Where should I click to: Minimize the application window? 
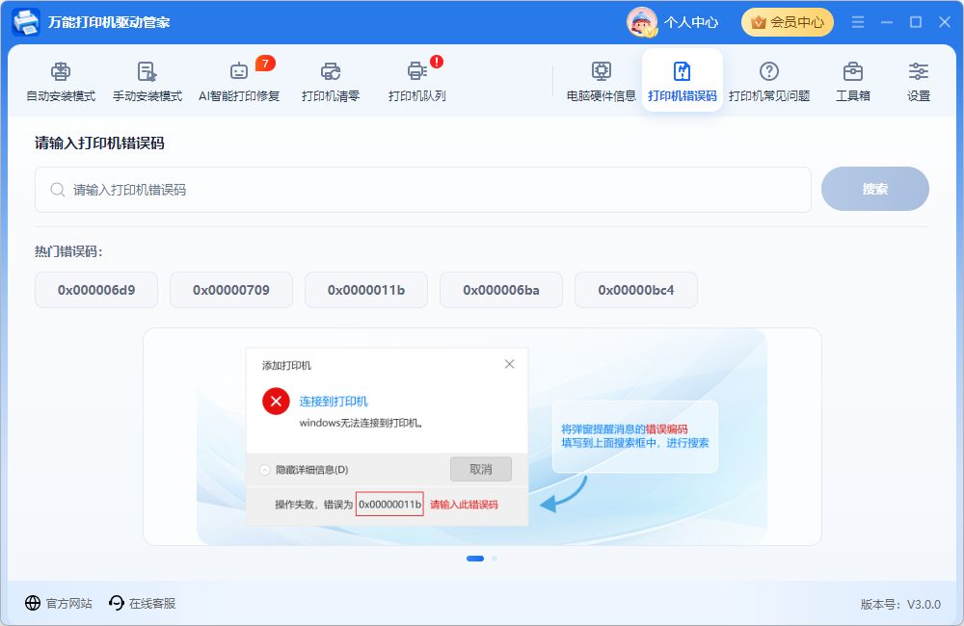pos(887,22)
